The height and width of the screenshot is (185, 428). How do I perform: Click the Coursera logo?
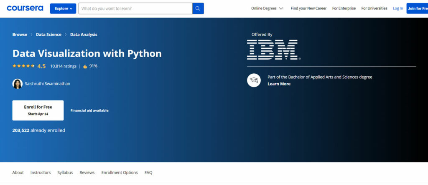(25, 8)
